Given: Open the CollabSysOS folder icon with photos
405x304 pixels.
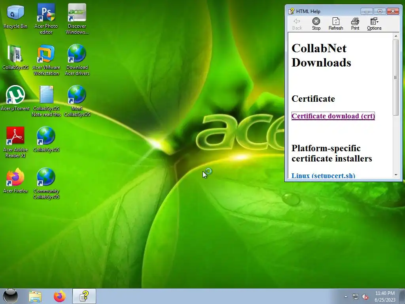Looking at the screenshot, I should pyautogui.click(x=15, y=57).
